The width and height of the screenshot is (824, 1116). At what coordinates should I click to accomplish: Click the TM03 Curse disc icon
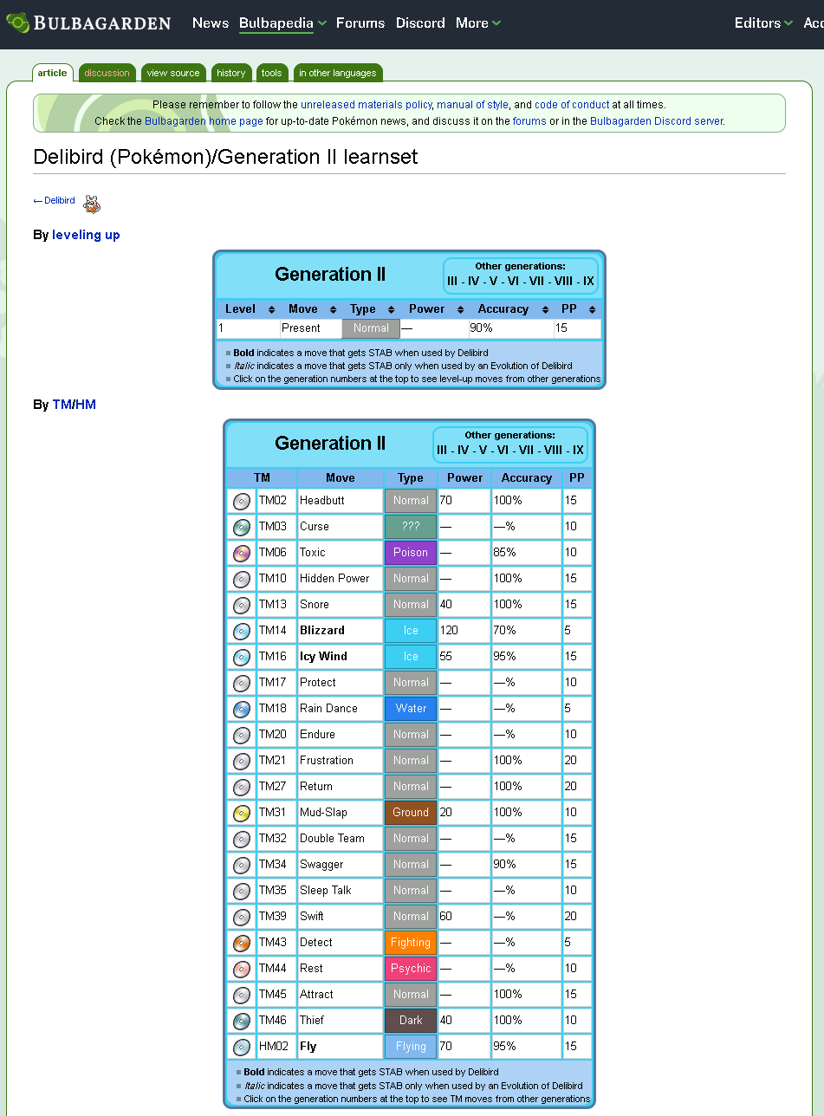(242, 527)
